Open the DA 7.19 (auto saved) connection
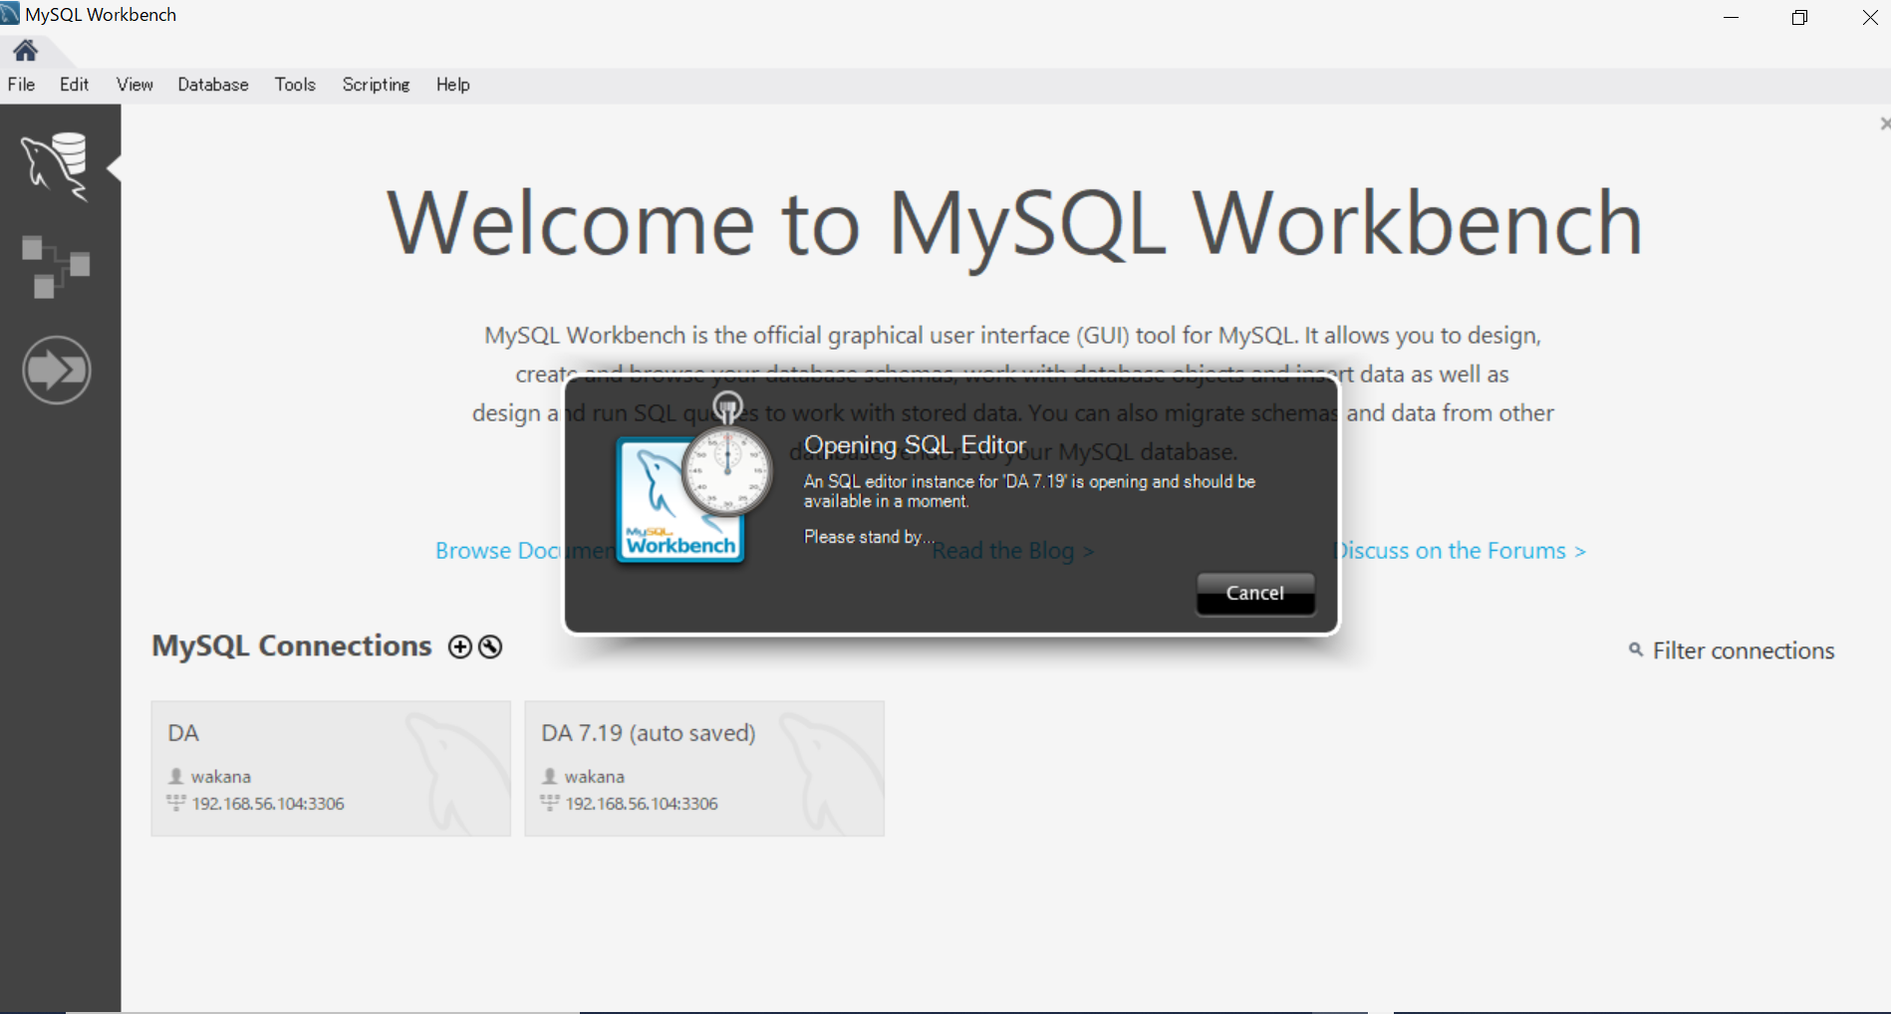Viewport: 1891px width, 1014px height. [x=704, y=768]
